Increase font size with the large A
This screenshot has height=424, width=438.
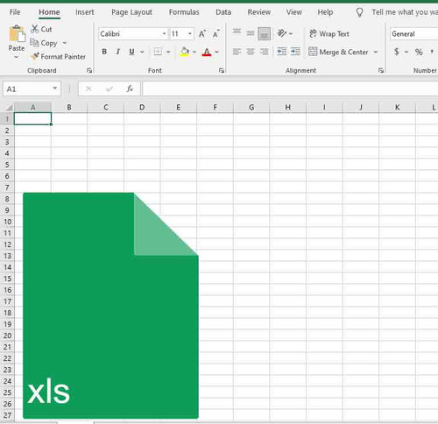(202, 34)
